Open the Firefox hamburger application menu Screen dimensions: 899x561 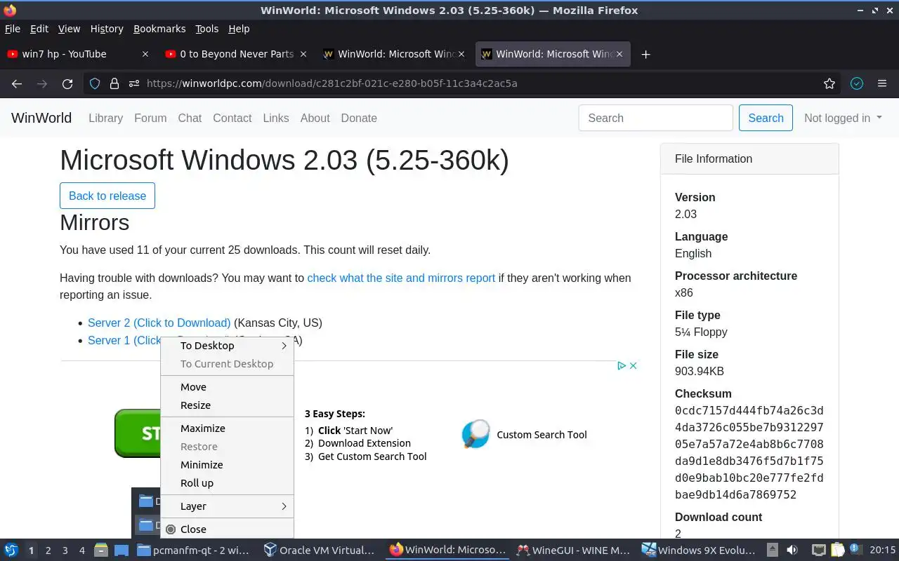[x=882, y=83]
